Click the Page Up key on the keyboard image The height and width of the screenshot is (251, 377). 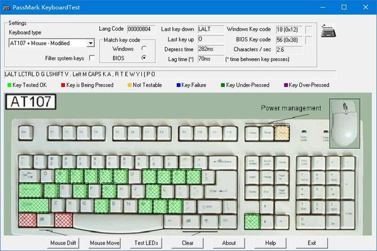282,177
